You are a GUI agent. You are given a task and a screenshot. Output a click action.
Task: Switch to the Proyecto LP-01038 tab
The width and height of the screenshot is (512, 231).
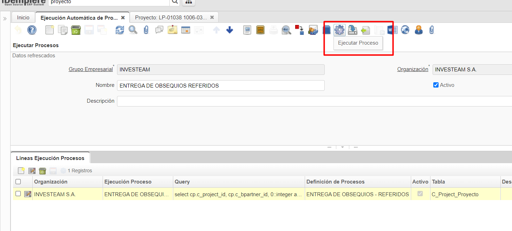(171, 18)
